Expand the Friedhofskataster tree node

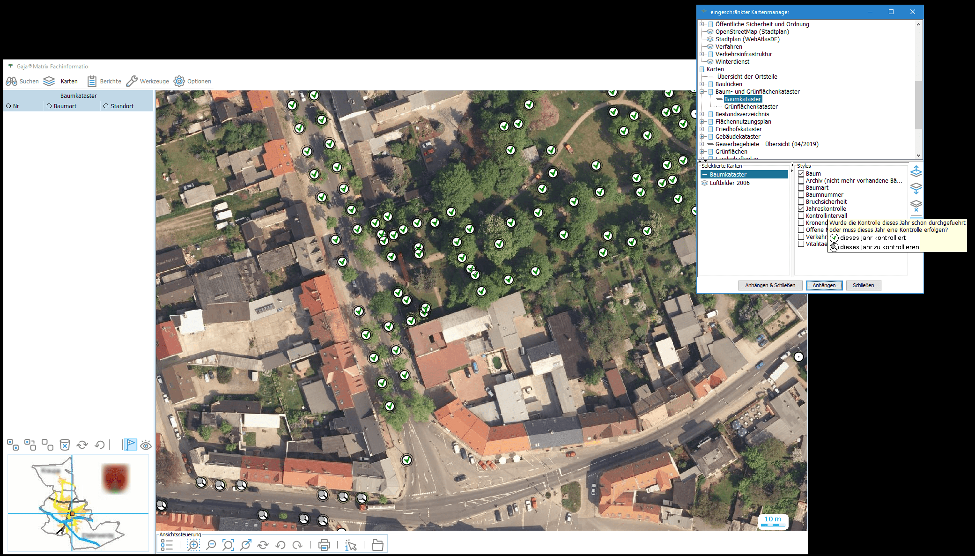coord(702,129)
